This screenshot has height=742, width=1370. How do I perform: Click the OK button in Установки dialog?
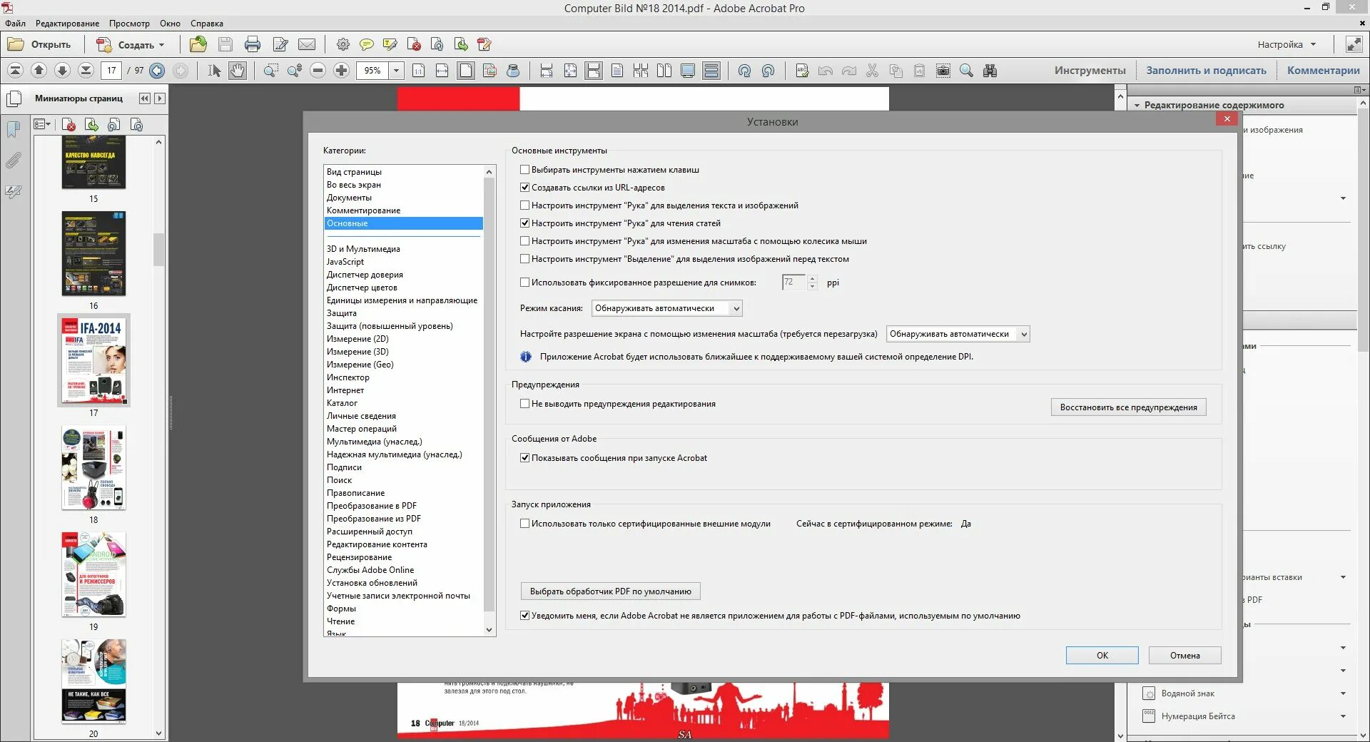1102,656
